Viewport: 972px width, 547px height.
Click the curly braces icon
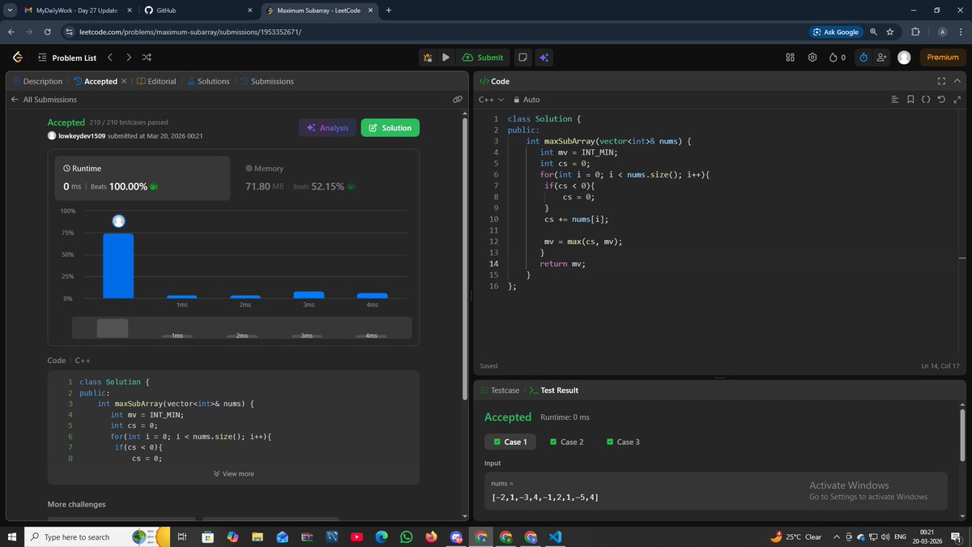[x=926, y=100]
